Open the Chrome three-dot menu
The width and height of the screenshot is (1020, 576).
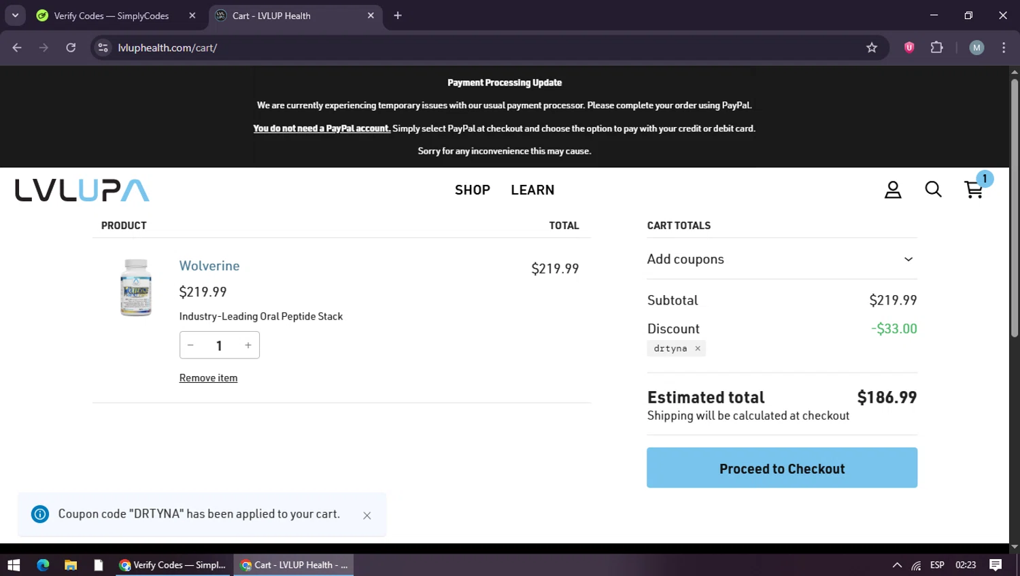point(1004,48)
